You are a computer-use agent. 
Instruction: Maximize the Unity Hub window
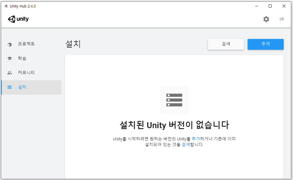(270, 6)
